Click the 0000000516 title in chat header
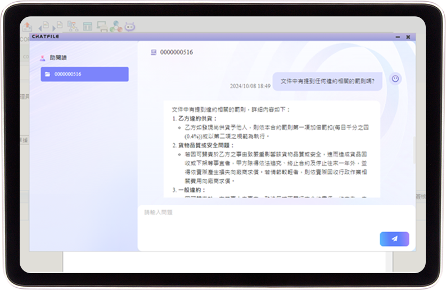 176,52
